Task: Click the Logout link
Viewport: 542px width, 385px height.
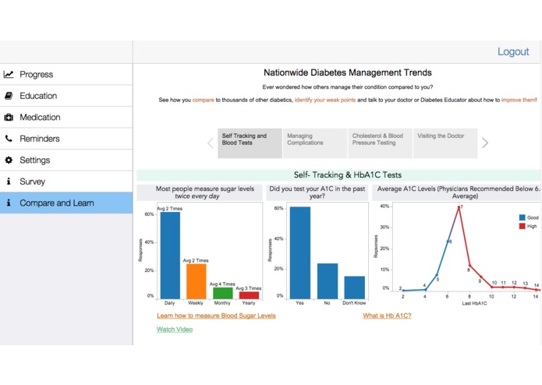Action: click(x=513, y=51)
